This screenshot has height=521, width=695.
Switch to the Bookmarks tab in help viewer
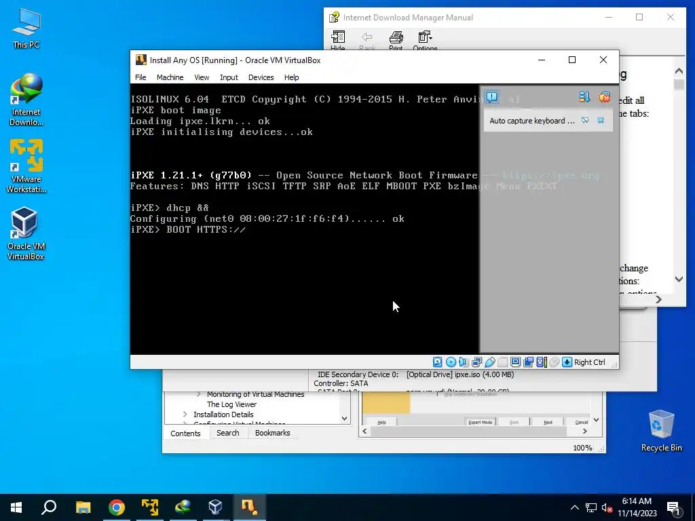(273, 433)
